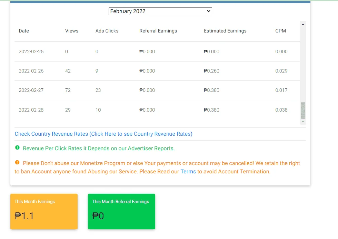Click the ₱0.380 estimated earnings for 2022-02-28
The height and width of the screenshot is (239, 338).
(211, 110)
